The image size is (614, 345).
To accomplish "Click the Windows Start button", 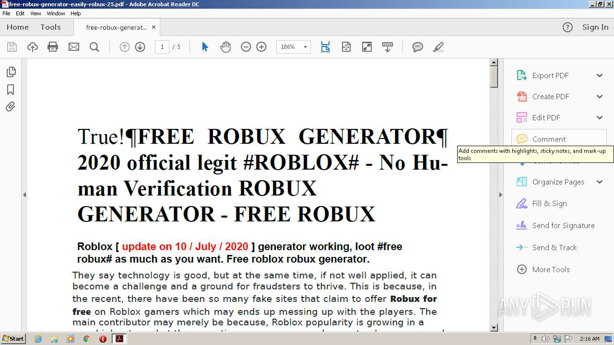I will pyautogui.click(x=13, y=339).
